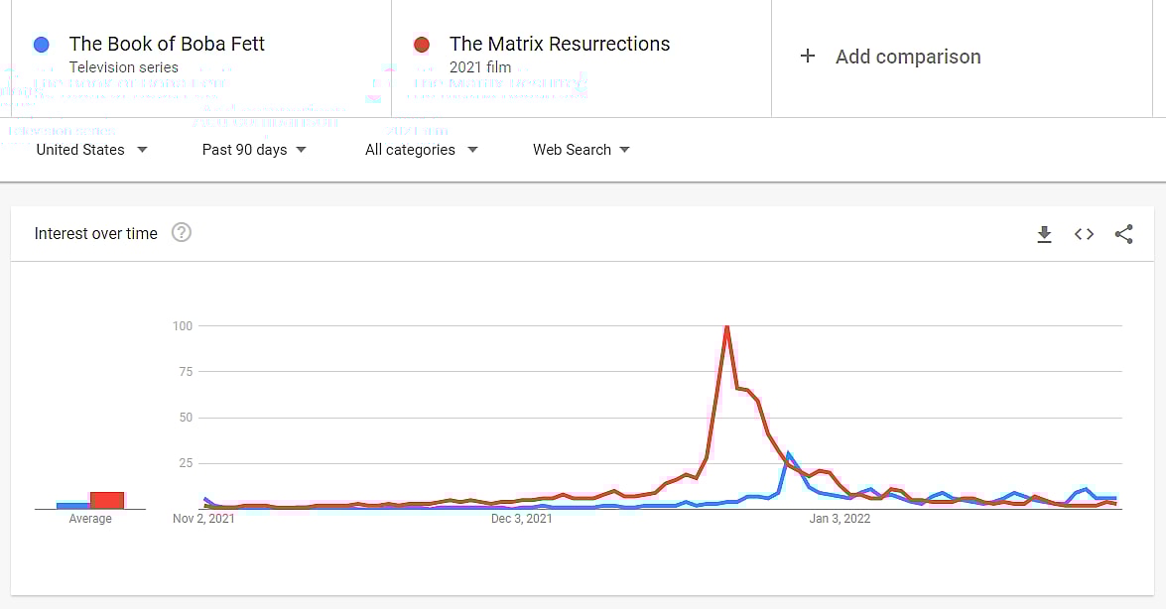The width and height of the screenshot is (1166, 609).
Task: Click the red peak at 100
Action: 727,326
